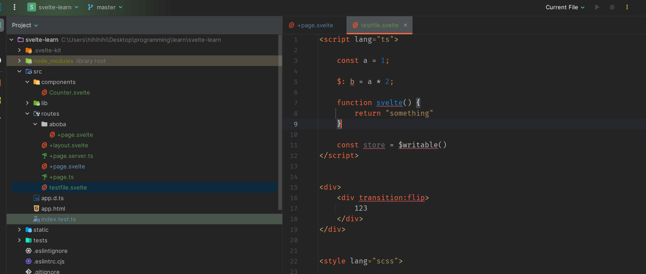Click '$: b = a * 2;' on line 5
646x274 pixels.
[365, 81]
